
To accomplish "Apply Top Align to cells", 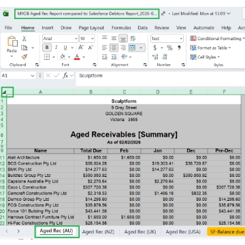I will pos(105,38).
